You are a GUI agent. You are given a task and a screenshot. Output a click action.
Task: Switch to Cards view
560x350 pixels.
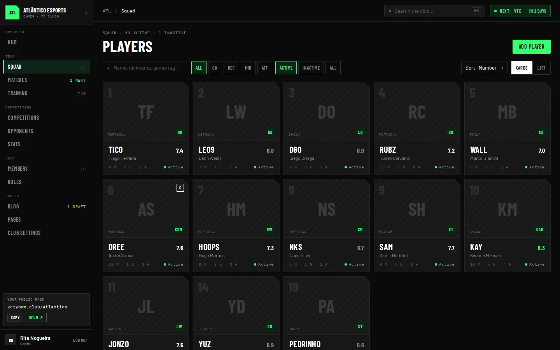coord(521,68)
